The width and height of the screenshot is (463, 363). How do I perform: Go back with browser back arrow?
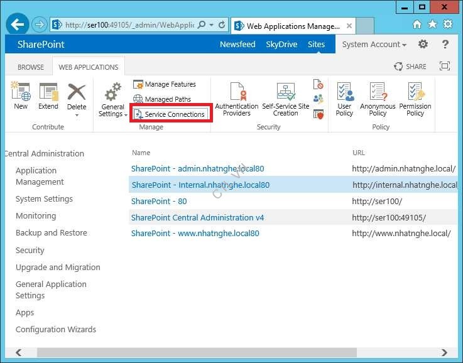pyautogui.click(x=18, y=24)
